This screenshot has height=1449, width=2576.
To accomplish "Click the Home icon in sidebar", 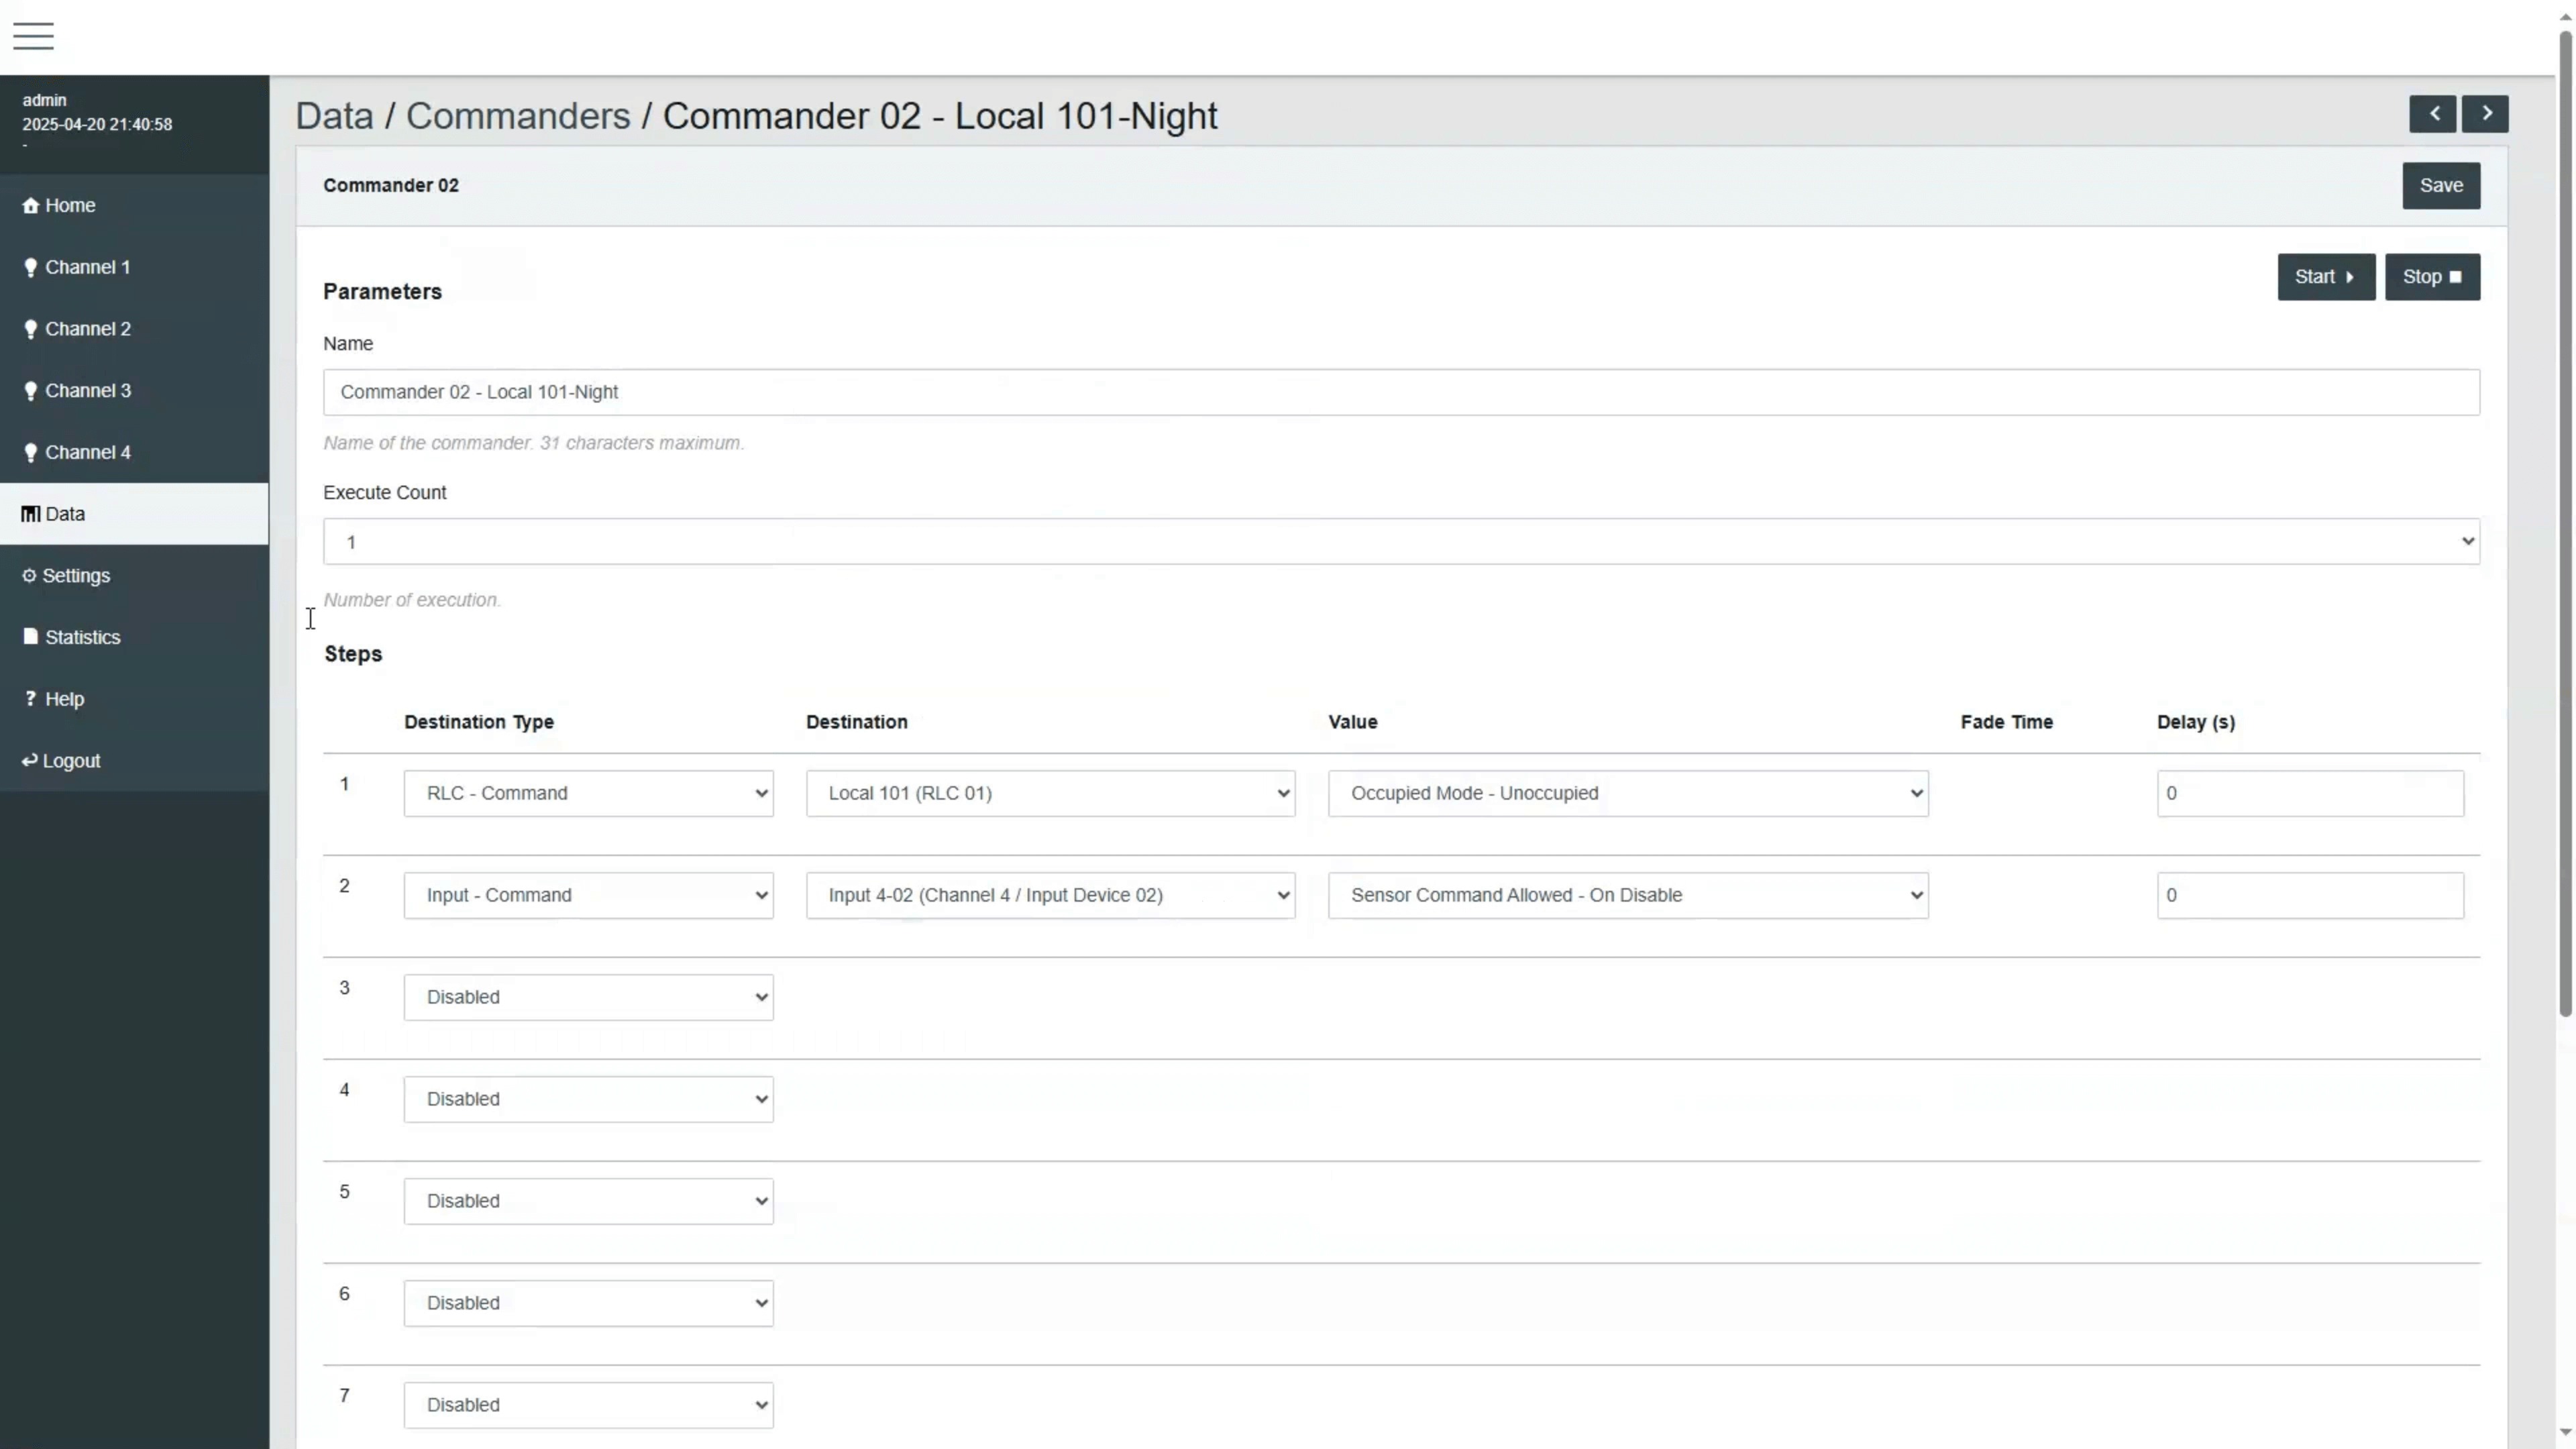I will point(30,205).
